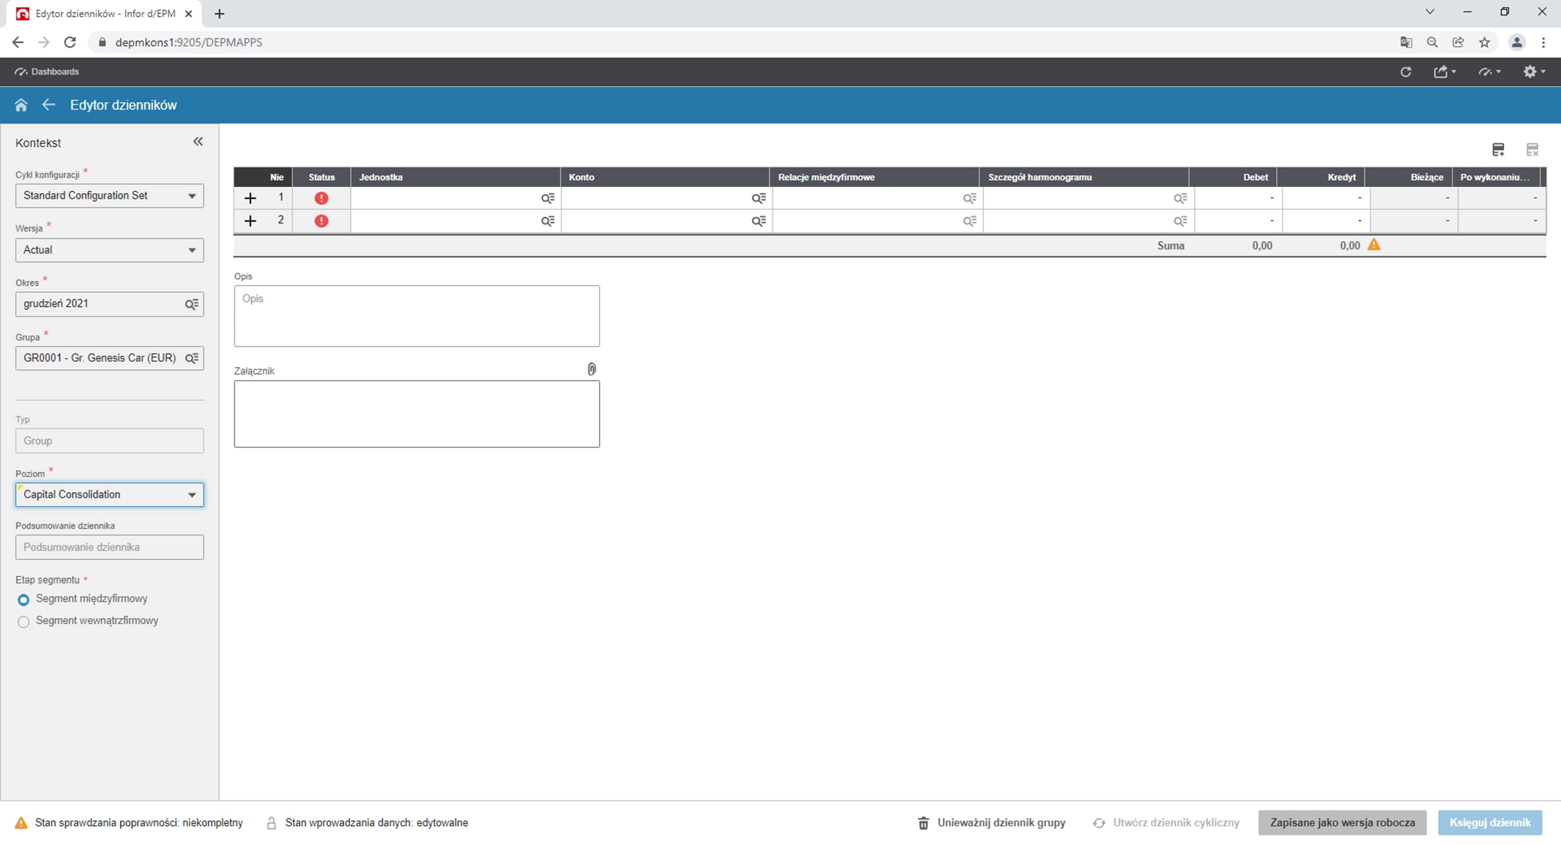Open the Okres period lookup icon
This screenshot has width=1561, height=845.
(x=191, y=304)
